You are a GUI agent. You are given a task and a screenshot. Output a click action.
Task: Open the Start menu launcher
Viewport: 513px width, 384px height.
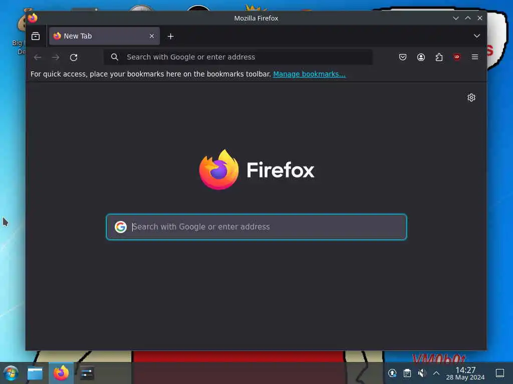click(11, 373)
